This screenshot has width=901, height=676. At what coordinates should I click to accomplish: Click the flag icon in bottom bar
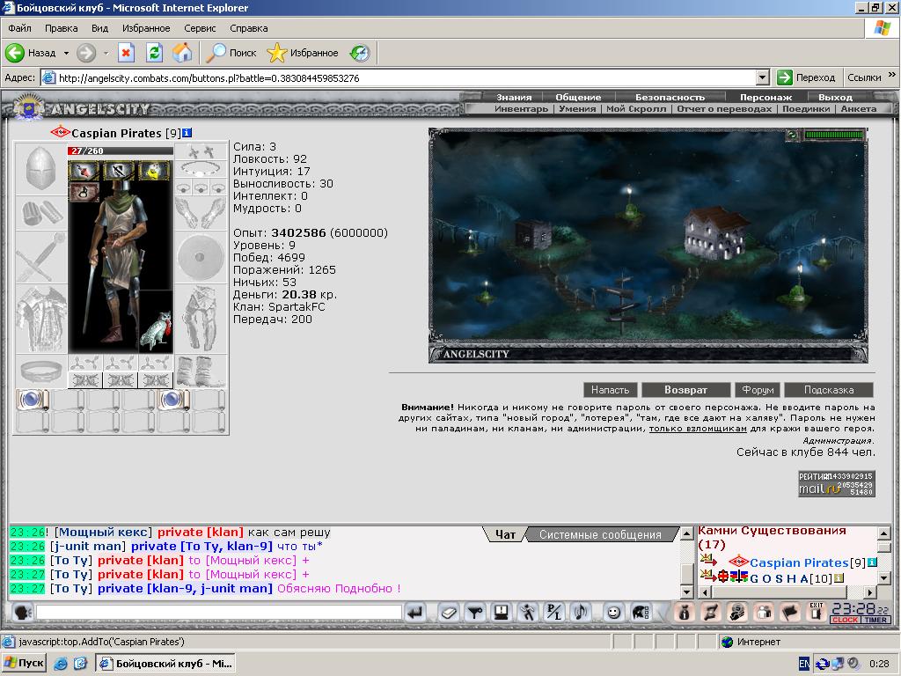790,613
